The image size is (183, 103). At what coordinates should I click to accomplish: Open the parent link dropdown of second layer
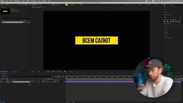click(60, 82)
